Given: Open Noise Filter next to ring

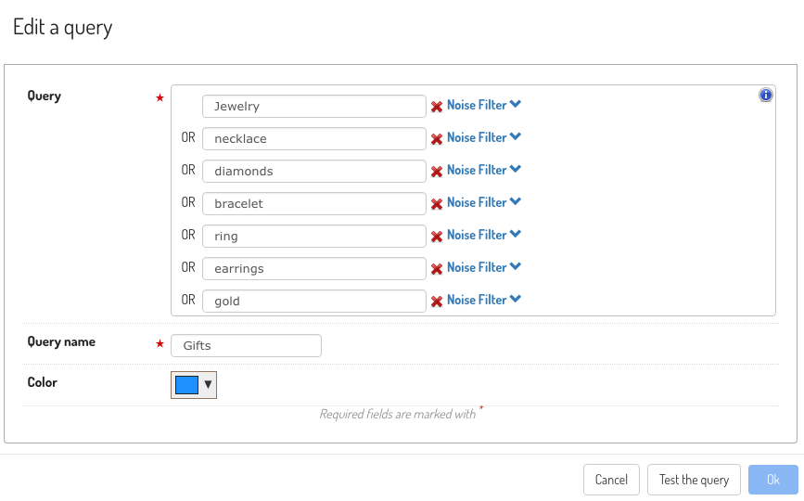Looking at the screenshot, I should (x=483, y=235).
